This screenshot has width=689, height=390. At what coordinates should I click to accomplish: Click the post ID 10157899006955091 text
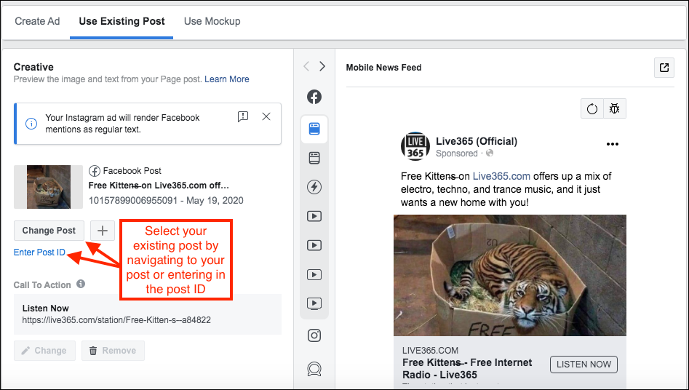pyautogui.click(x=133, y=201)
